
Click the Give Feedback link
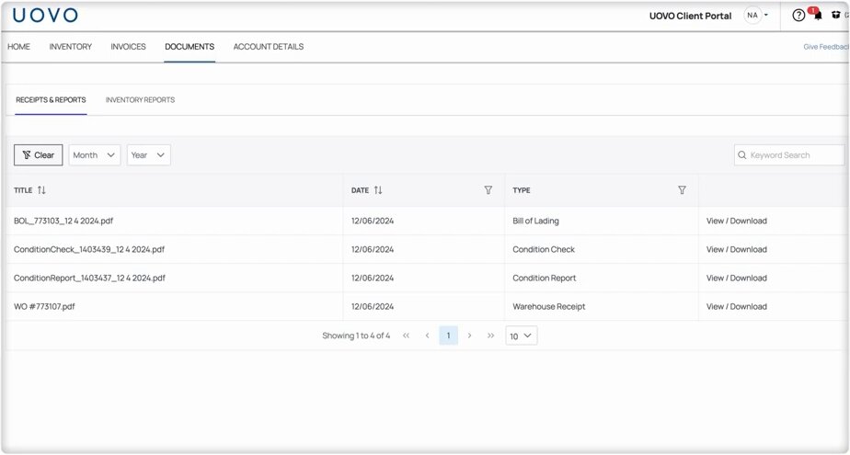pyautogui.click(x=826, y=47)
